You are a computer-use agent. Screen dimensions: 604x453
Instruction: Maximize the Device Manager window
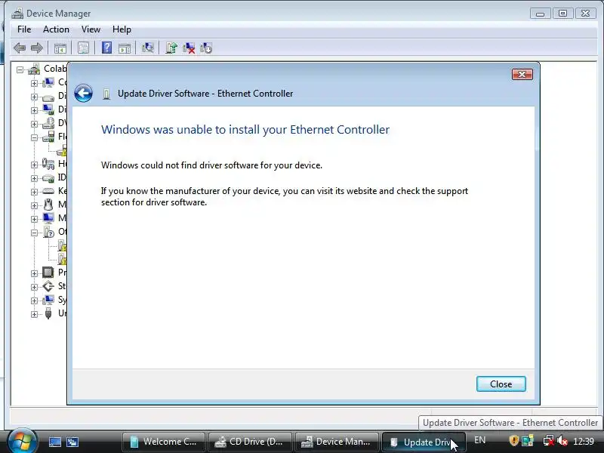click(x=562, y=14)
